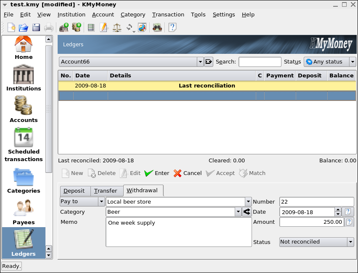The width and height of the screenshot is (358, 273).
Task: Open the Pay to dropdown
Action: point(101,201)
